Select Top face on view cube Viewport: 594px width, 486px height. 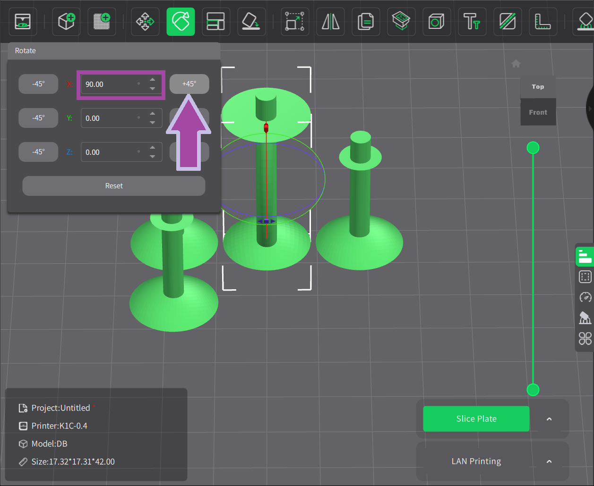538,87
